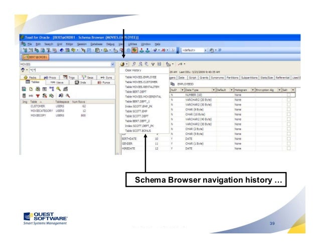Click the hat filter icon left of *C* field

(23, 70)
